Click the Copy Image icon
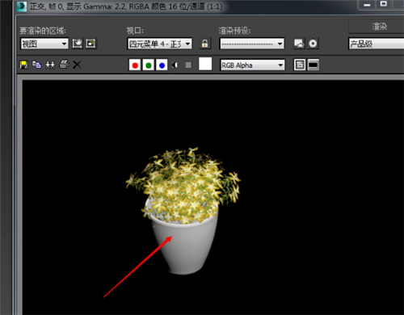Image resolution: width=404 pixels, height=315 pixels. point(36,65)
